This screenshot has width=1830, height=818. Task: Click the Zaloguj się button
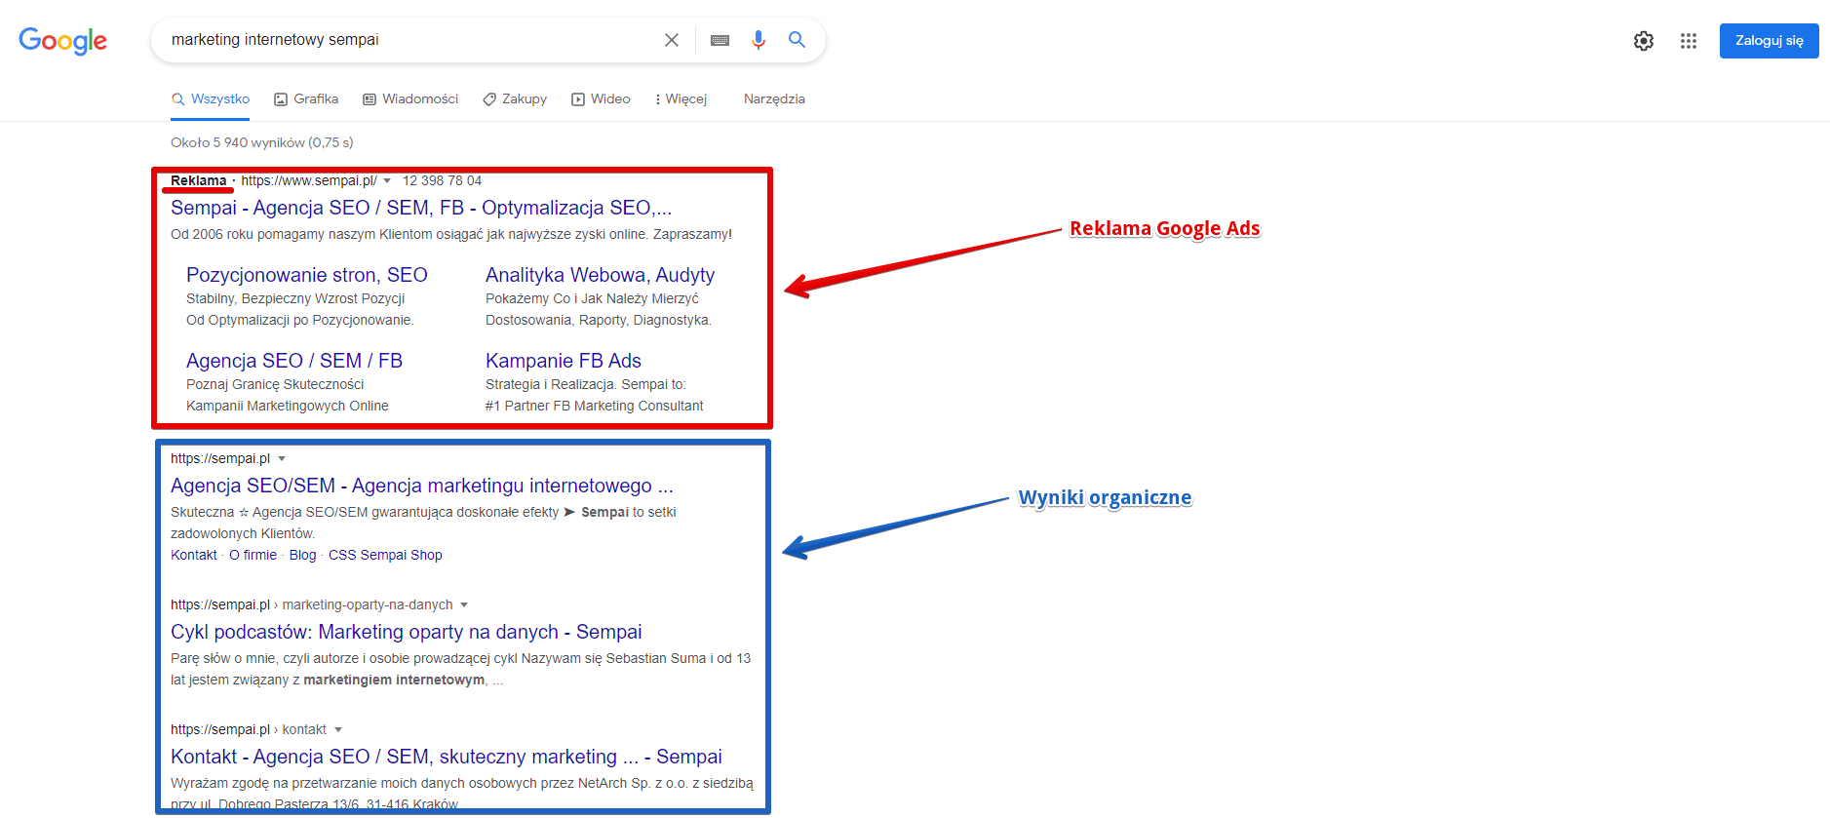(1769, 41)
